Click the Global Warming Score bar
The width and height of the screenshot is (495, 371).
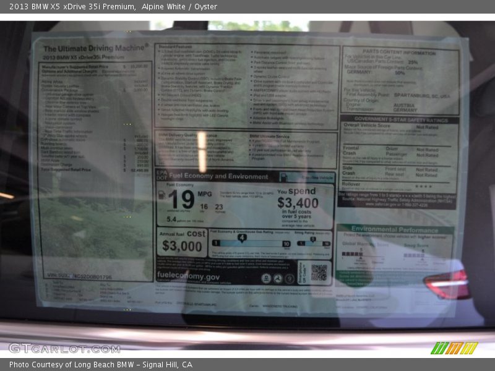352,254
